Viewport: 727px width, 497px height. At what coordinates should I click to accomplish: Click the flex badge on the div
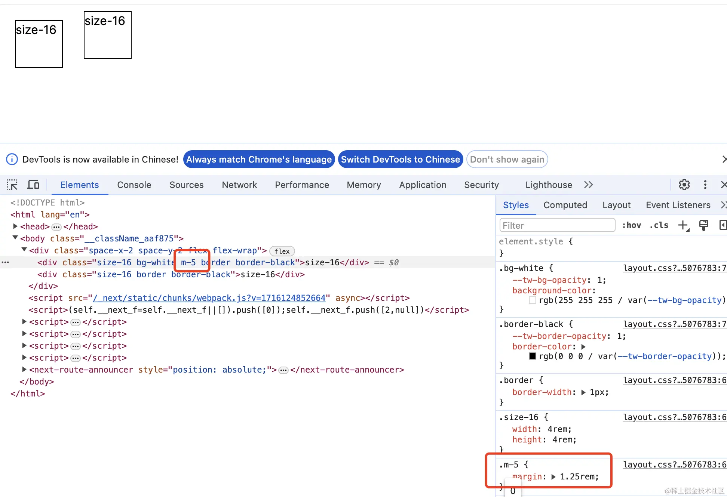(282, 251)
